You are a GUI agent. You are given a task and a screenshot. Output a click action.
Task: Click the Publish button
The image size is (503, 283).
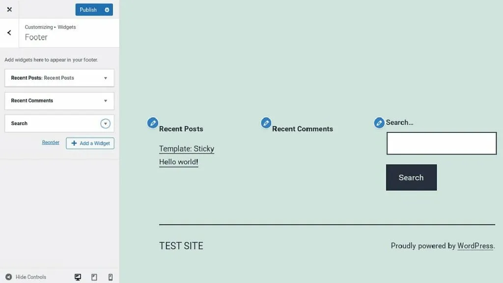click(x=88, y=9)
